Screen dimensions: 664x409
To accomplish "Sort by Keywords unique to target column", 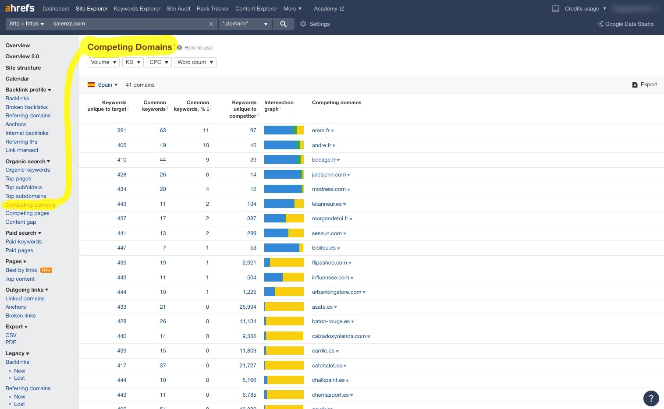I will [x=107, y=106].
